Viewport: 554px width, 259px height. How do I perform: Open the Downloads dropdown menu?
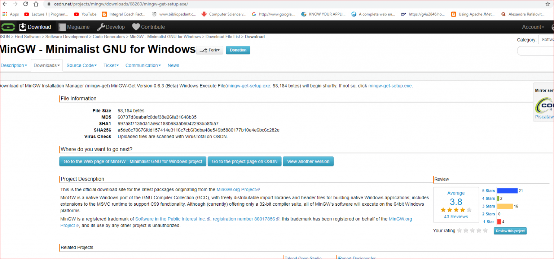(46, 65)
